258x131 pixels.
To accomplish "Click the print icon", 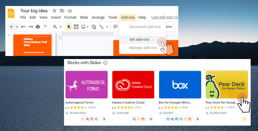I will (38, 27).
